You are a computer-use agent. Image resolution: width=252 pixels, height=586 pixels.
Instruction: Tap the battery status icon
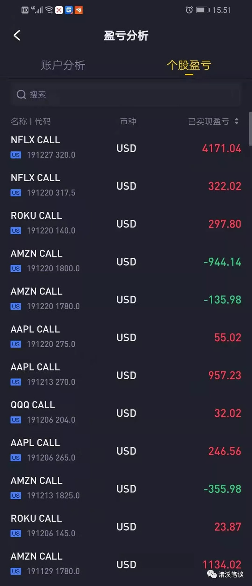(202, 10)
